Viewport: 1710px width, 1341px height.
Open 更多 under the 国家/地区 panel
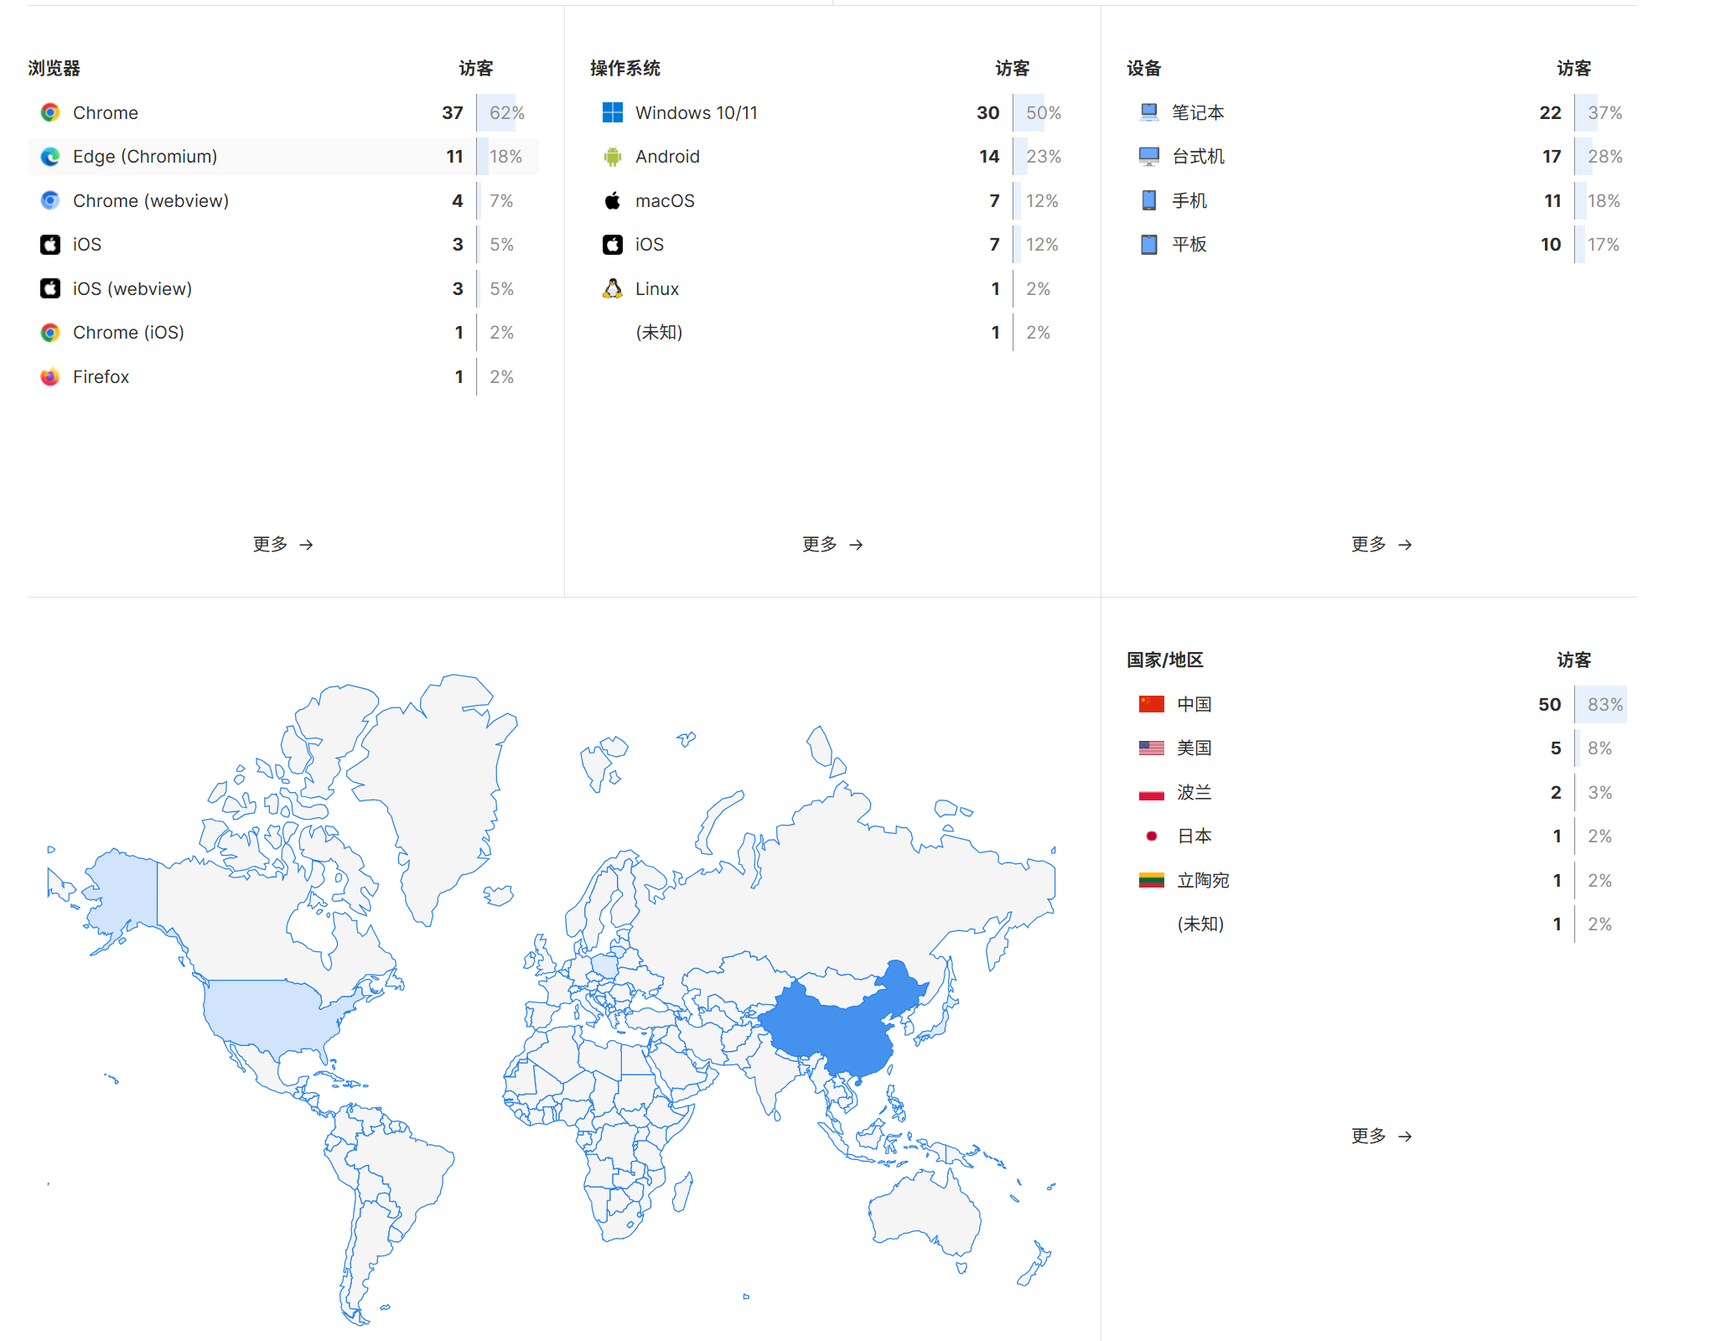[1381, 1136]
